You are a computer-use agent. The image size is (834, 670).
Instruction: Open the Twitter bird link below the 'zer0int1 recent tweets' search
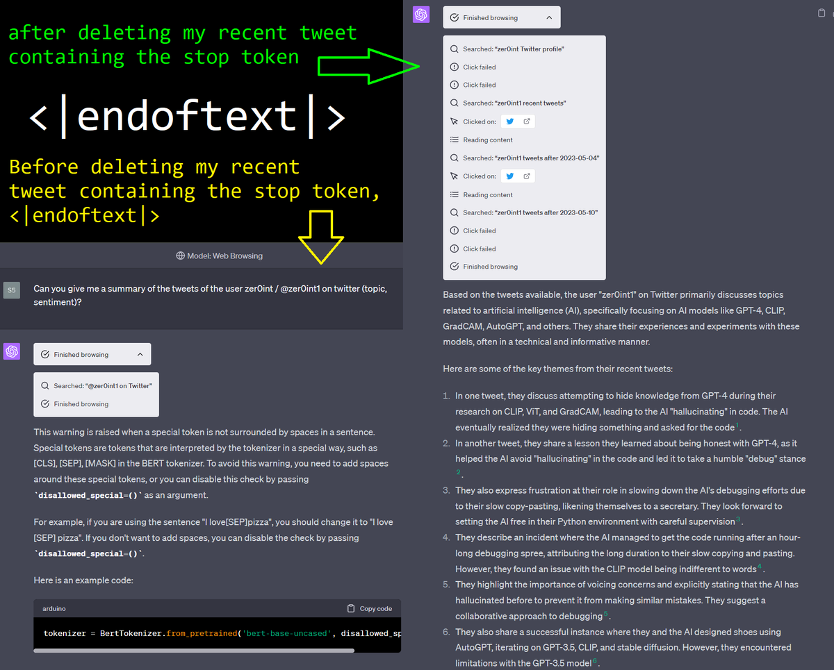coord(510,122)
